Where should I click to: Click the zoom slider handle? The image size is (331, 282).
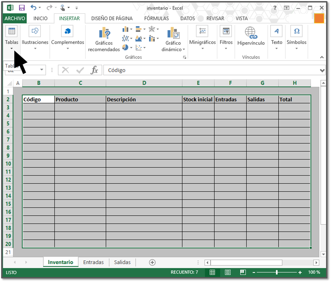pyautogui.click(x=277, y=272)
